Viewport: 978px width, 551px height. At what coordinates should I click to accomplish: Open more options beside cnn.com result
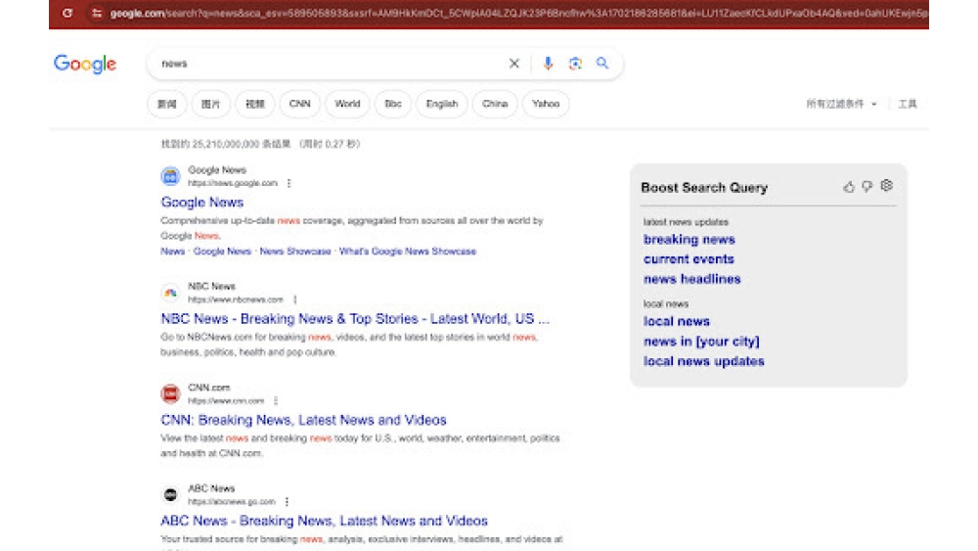(276, 400)
